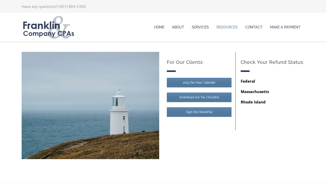This screenshot has width=326, height=183.
Task: Open Rhode Island refund status link
Action: point(253,102)
